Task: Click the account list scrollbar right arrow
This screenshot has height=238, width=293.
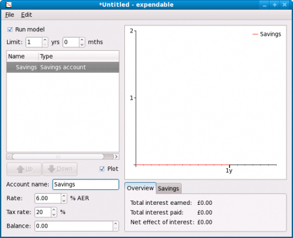Action: pyautogui.click(x=117, y=157)
